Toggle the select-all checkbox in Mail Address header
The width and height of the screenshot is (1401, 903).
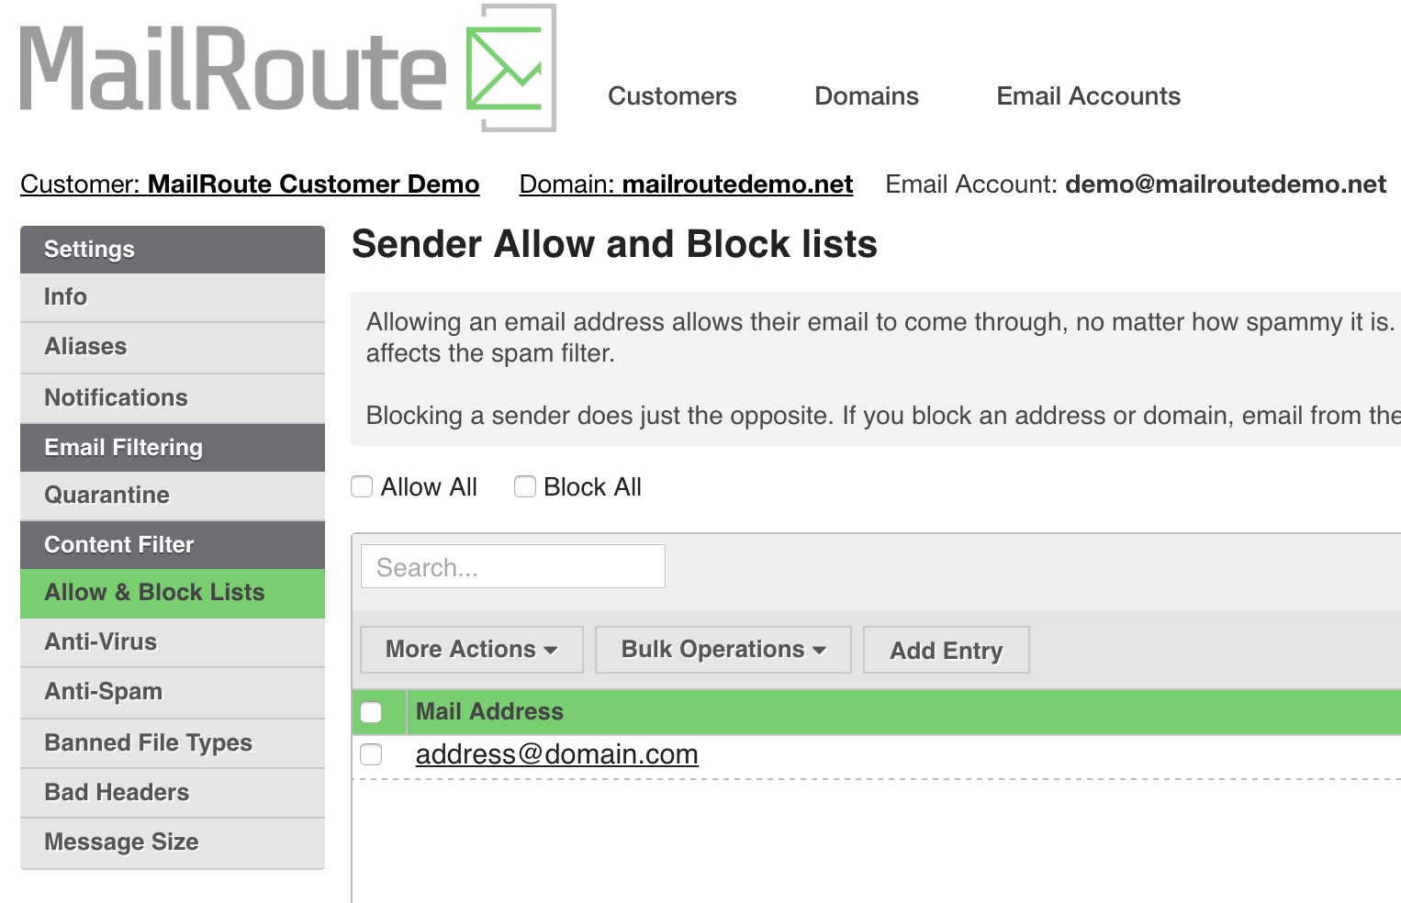371,712
